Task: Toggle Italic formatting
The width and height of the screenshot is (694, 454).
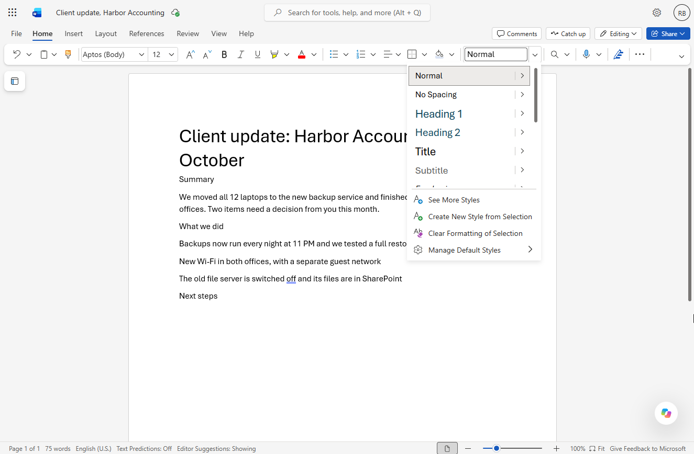Action: coord(241,54)
